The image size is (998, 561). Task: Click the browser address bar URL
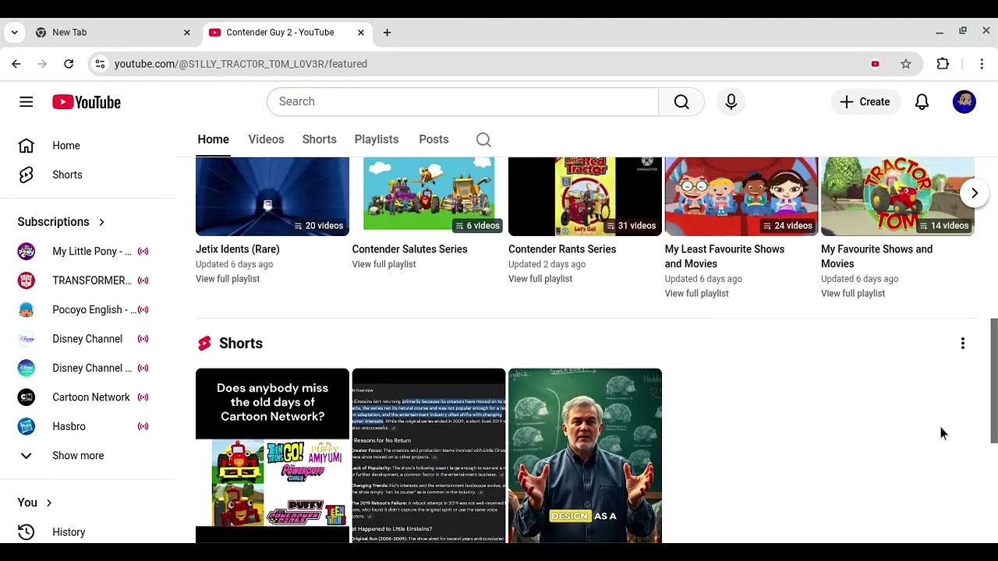pyautogui.click(x=241, y=64)
